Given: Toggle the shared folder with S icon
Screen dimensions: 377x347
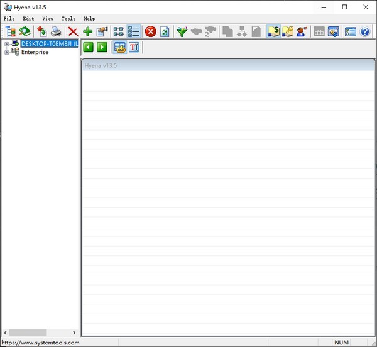Looking at the screenshot, I should (273, 31).
